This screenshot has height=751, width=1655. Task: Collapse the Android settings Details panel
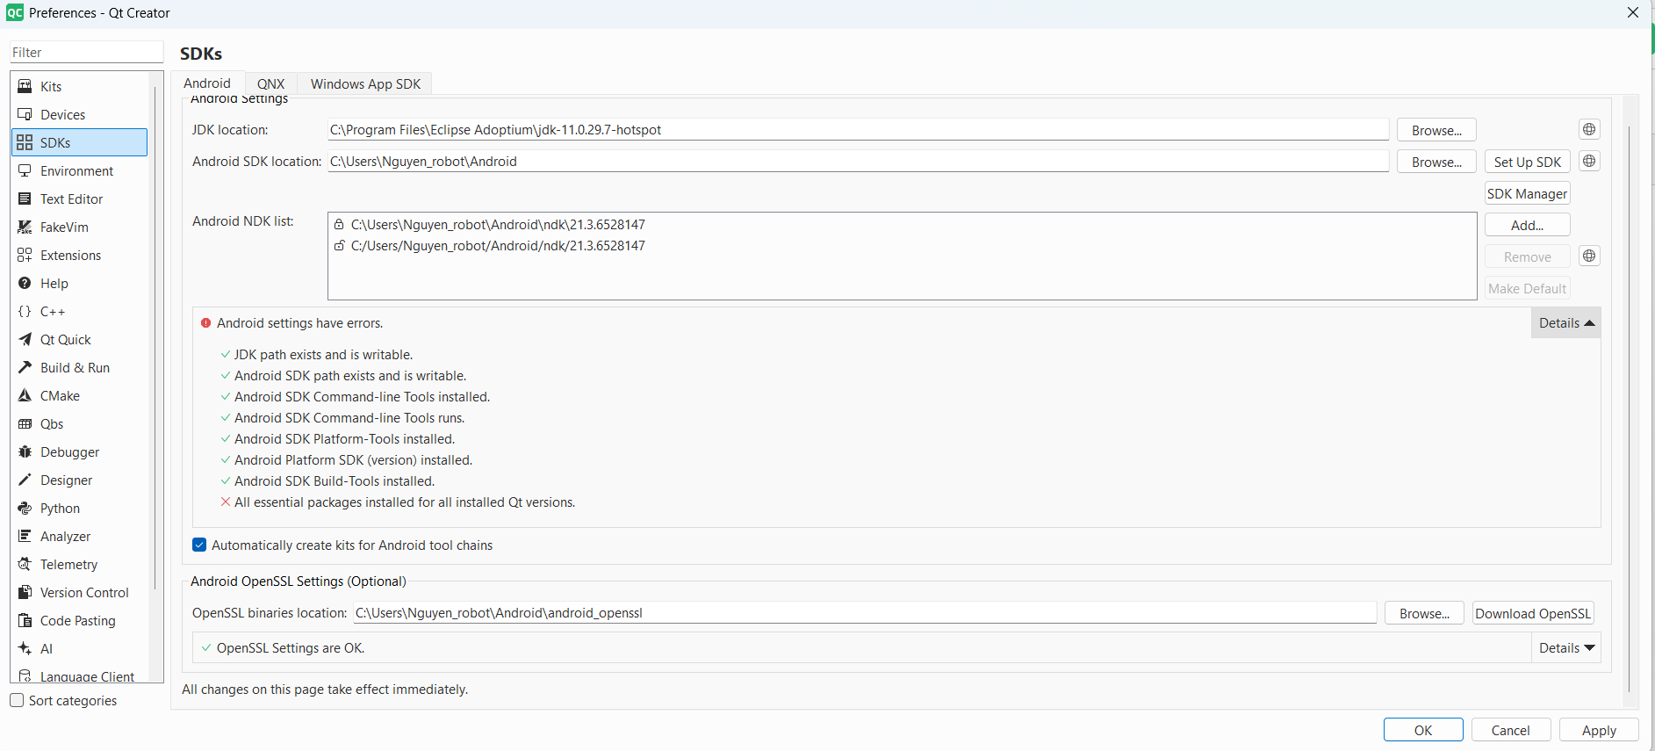click(x=1565, y=323)
